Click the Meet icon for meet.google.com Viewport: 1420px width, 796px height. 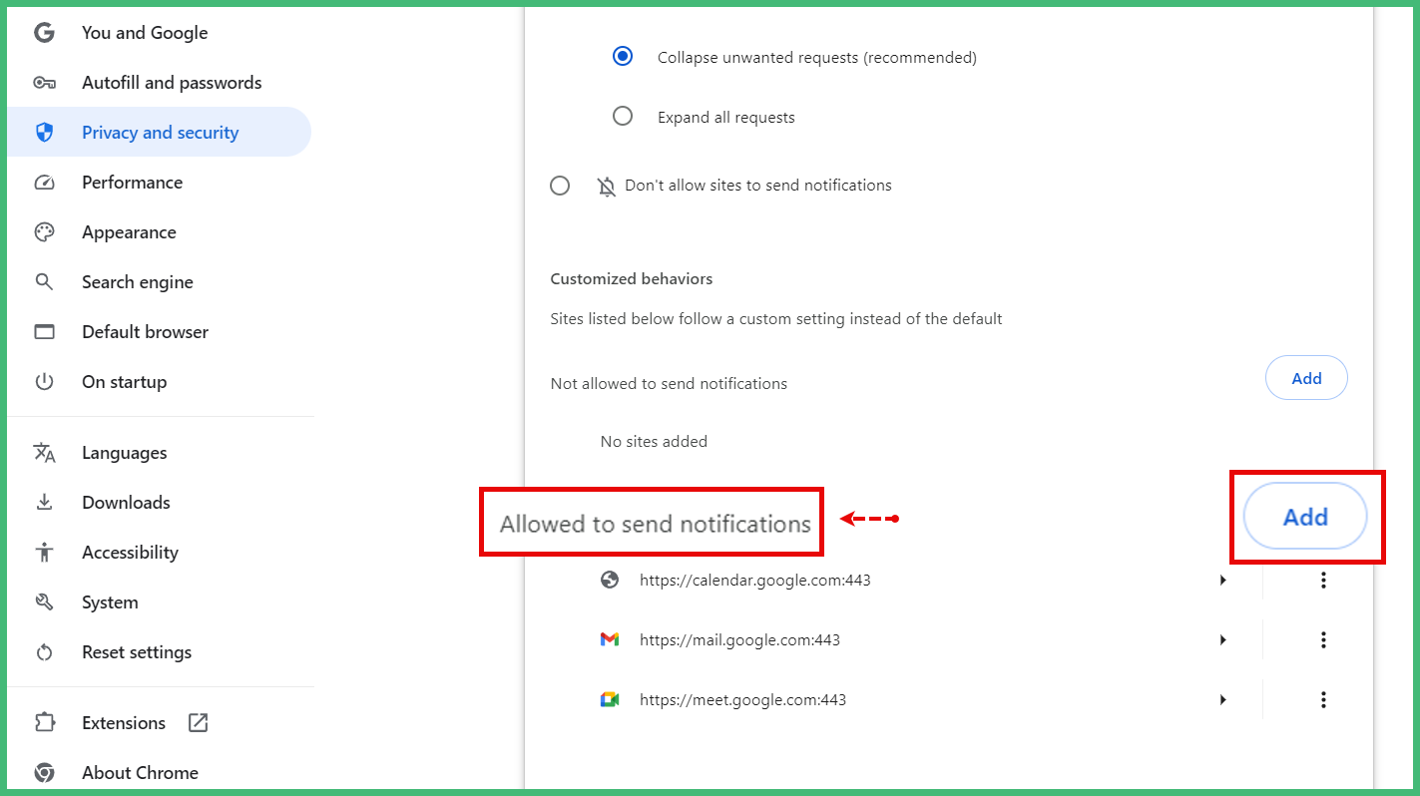click(610, 699)
